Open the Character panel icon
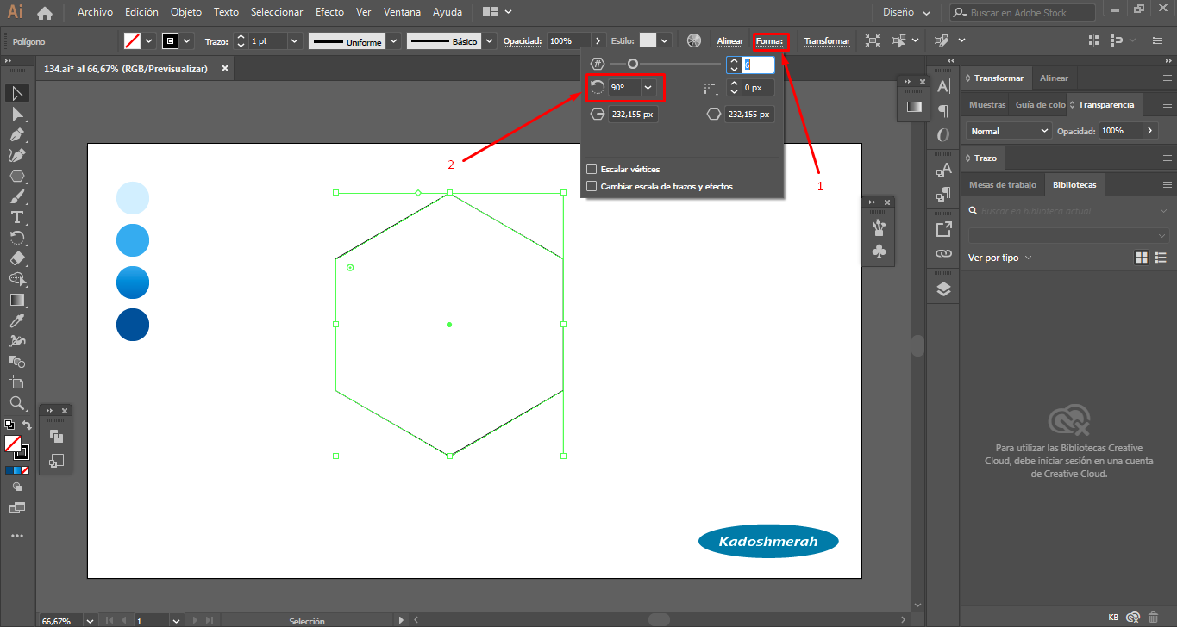This screenshot has height=627, width=1177. [943, 85]
